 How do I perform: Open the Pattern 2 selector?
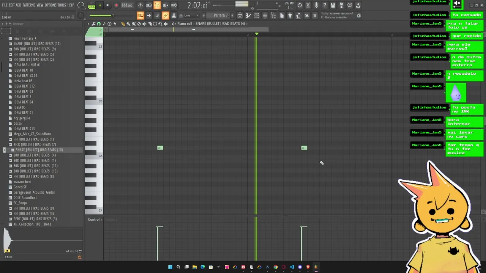coord(220,16)
